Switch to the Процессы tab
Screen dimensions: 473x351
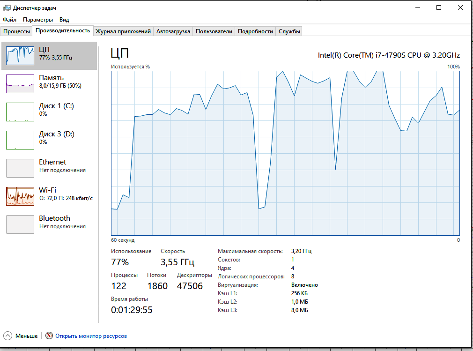17,31
